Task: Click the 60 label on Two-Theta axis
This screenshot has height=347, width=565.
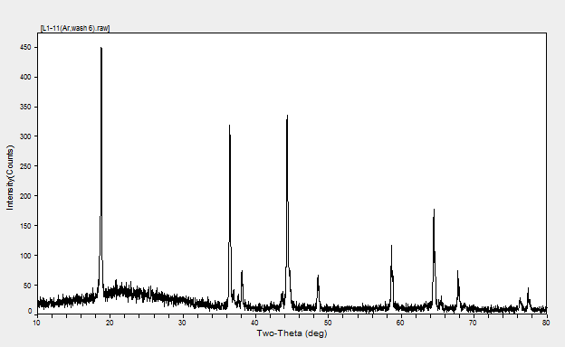Action: [401, 323]
